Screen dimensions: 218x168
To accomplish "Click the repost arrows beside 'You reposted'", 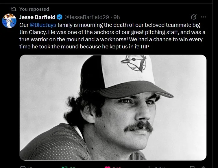I will pos(13,9).
